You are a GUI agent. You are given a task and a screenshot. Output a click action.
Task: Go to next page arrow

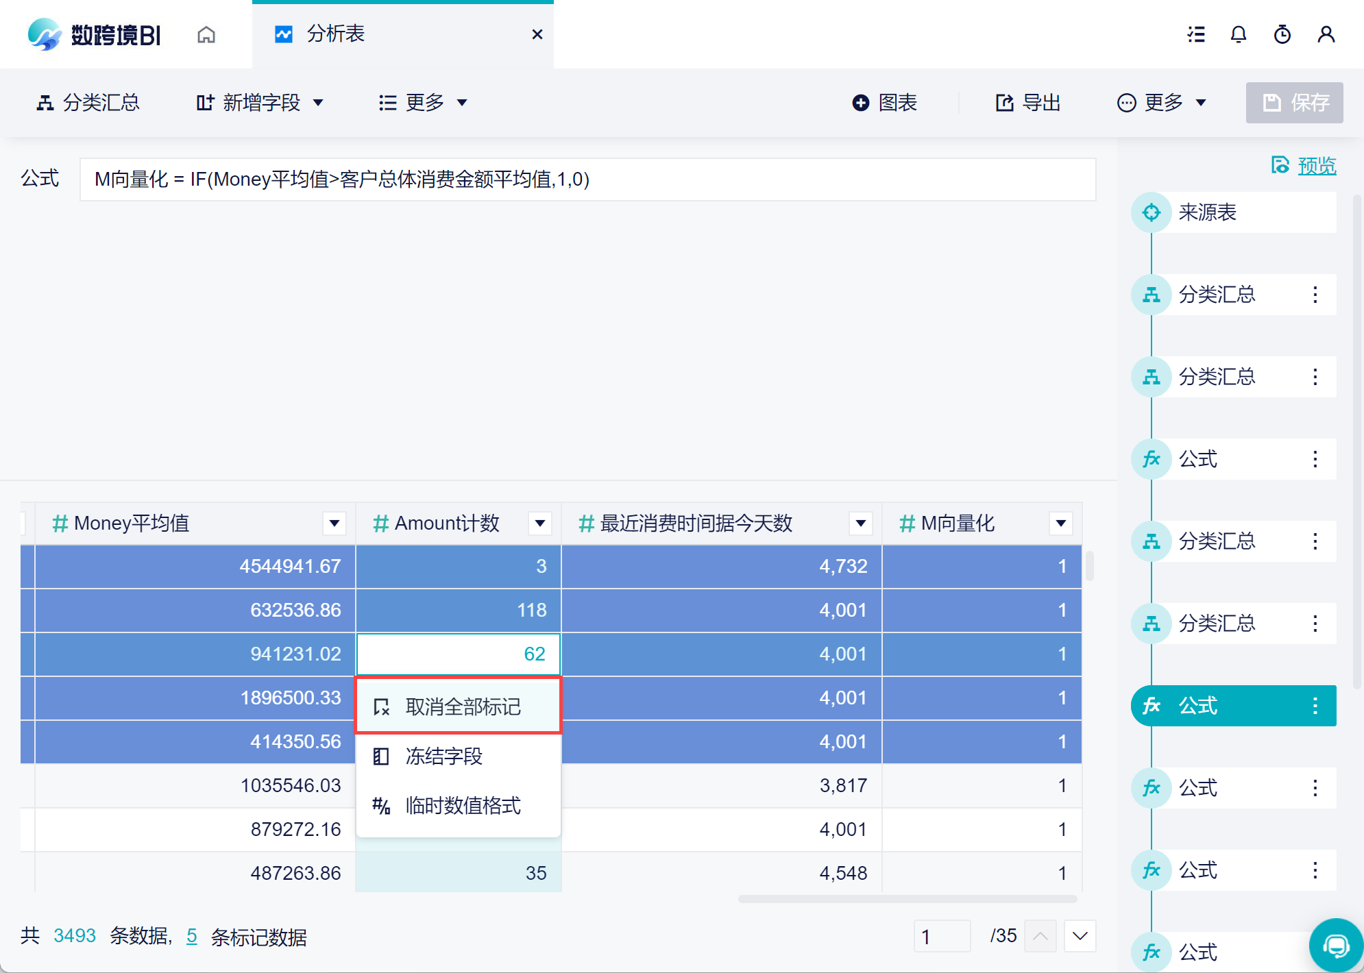1080,936
